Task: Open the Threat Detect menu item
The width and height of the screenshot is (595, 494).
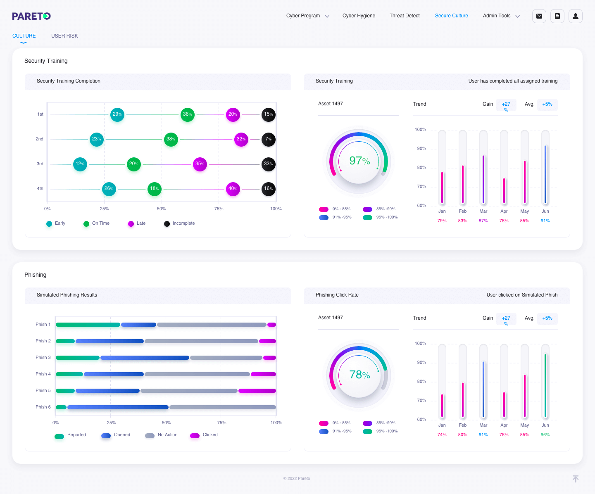Action: pos(405,16)
